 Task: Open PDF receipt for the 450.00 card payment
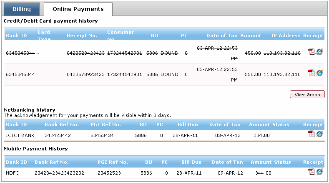click(311, 52)
